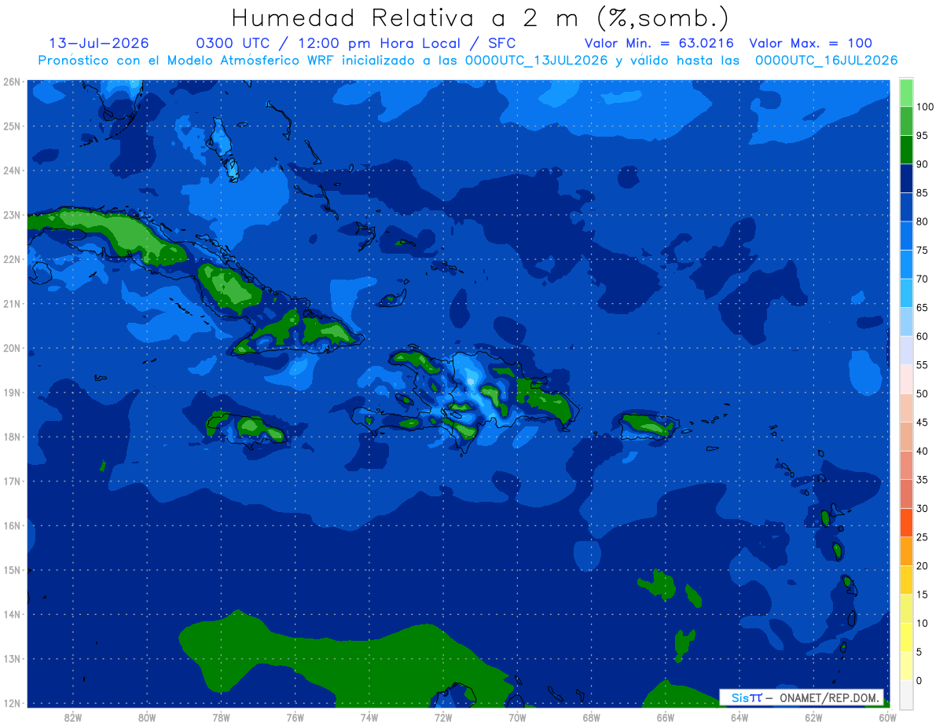The image size is (943, 728).
Task: Click the latitude label '17N'
Action: pyautogui.click(x=11, y=481)
